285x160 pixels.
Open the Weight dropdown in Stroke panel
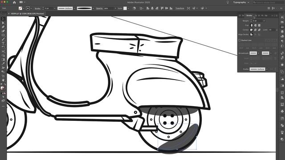[x=264, y=21]
